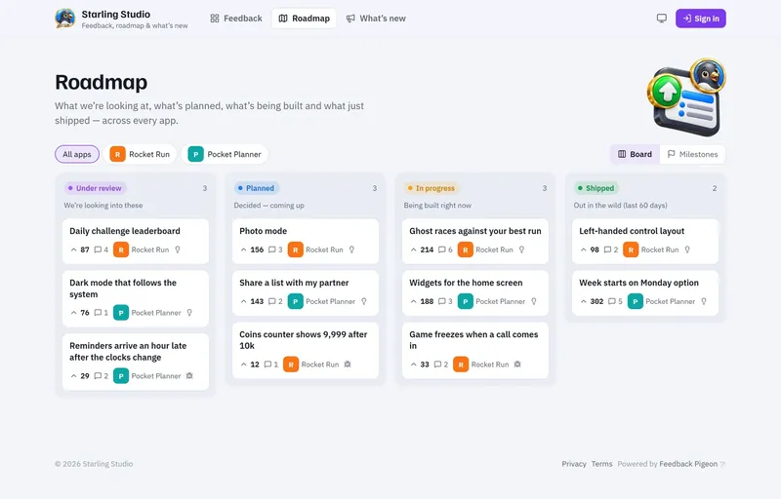Filter roadmap by Rocket Run
The width and height of the screenshot is (781, 499).
(140, 154)
